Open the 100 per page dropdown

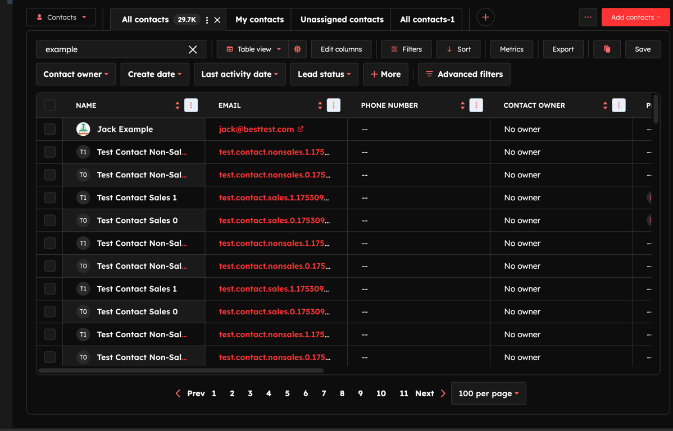pyautogui.click(x=488, y=393)
